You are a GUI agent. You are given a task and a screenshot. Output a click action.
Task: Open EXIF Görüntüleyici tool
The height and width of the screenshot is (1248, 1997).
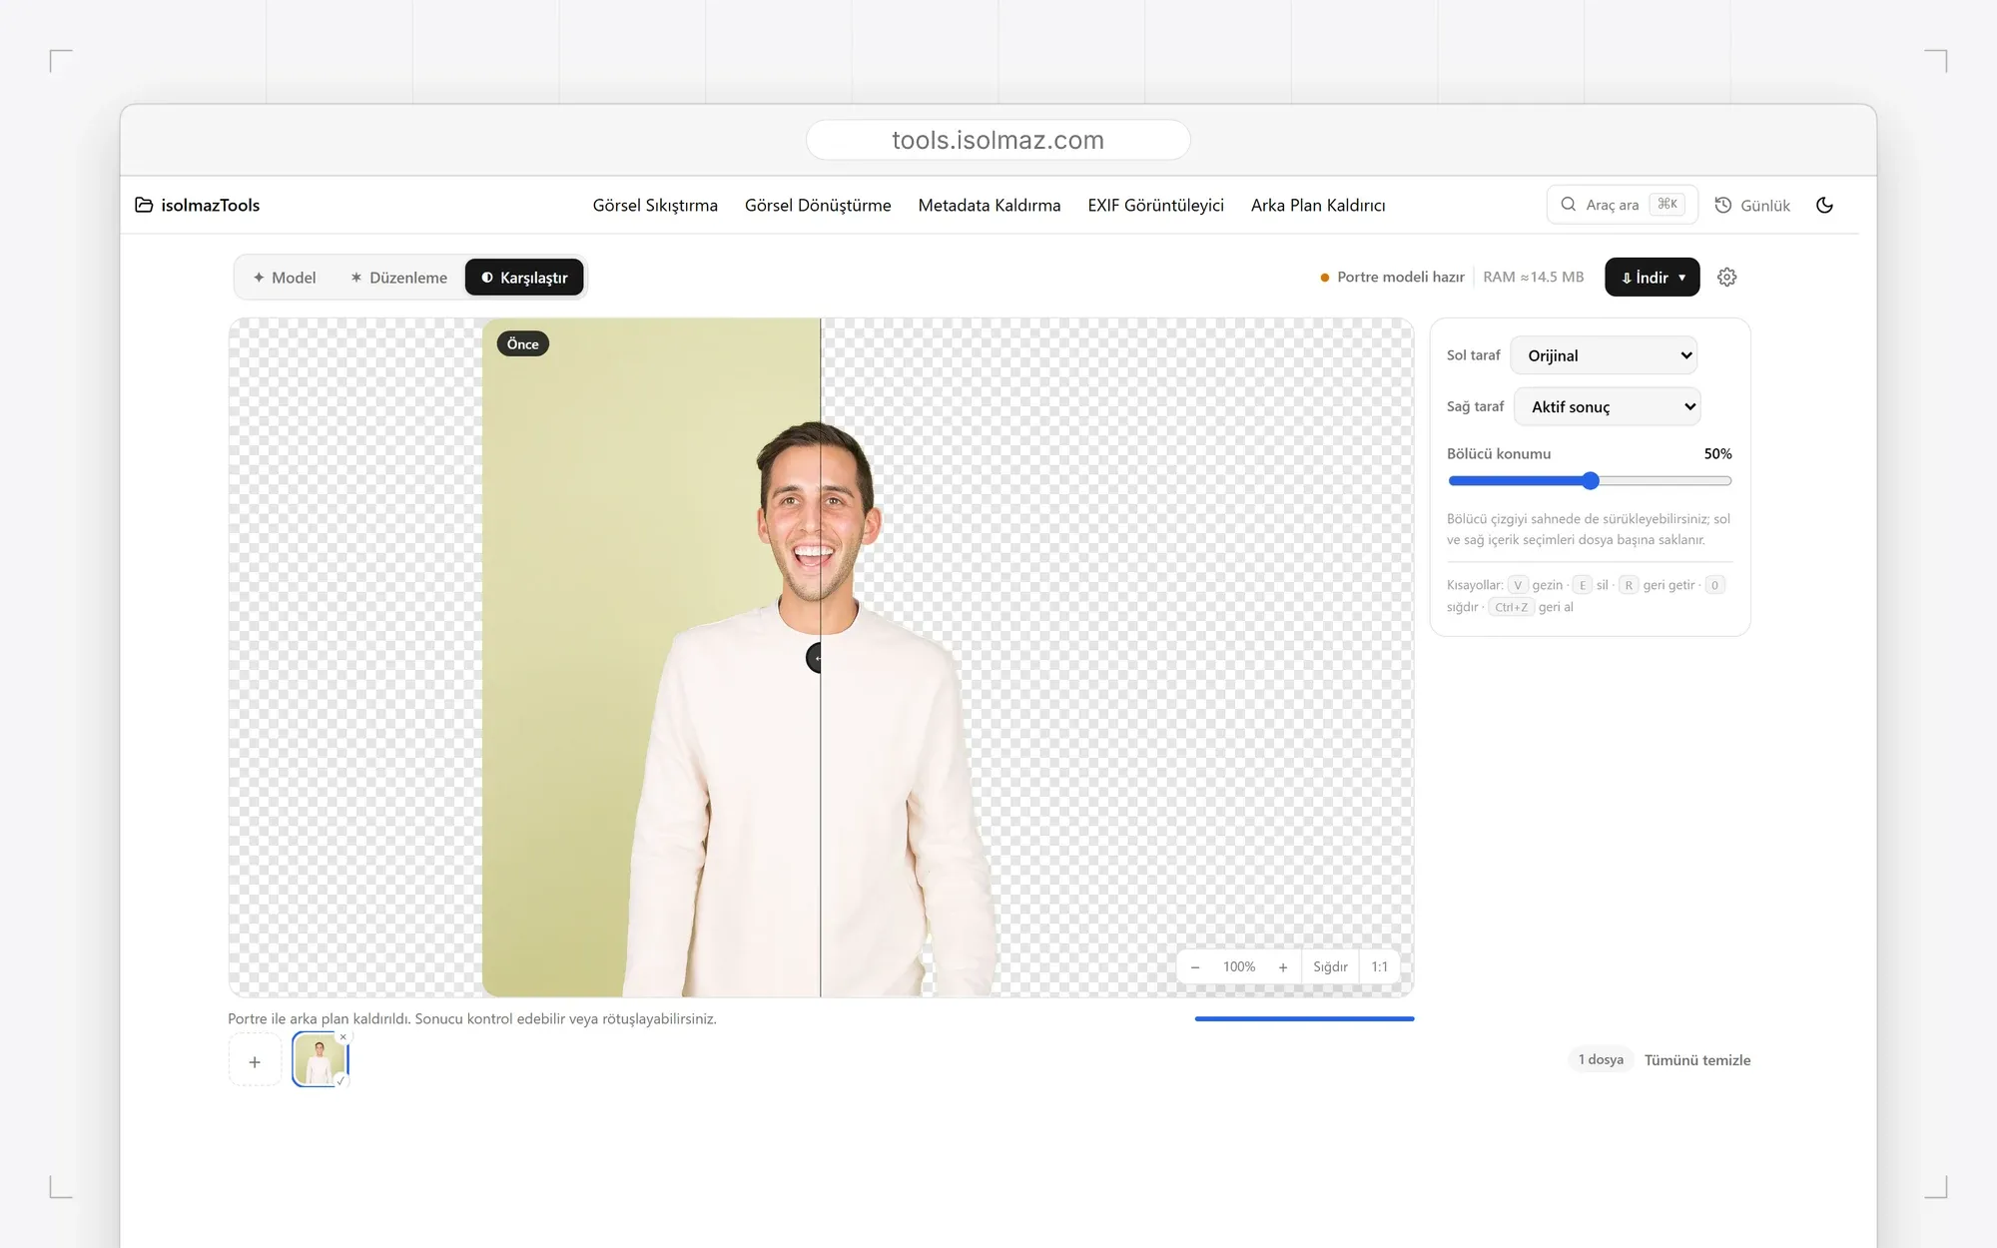1155,205
